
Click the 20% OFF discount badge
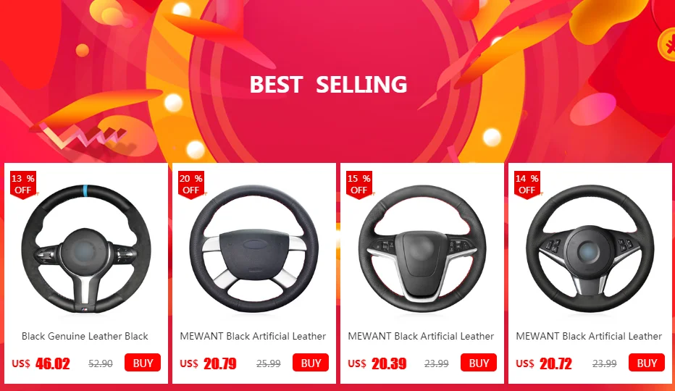191,185
